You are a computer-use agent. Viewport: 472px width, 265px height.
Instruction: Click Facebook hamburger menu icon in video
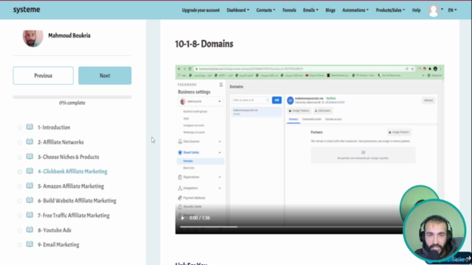(x=221, y=85)
